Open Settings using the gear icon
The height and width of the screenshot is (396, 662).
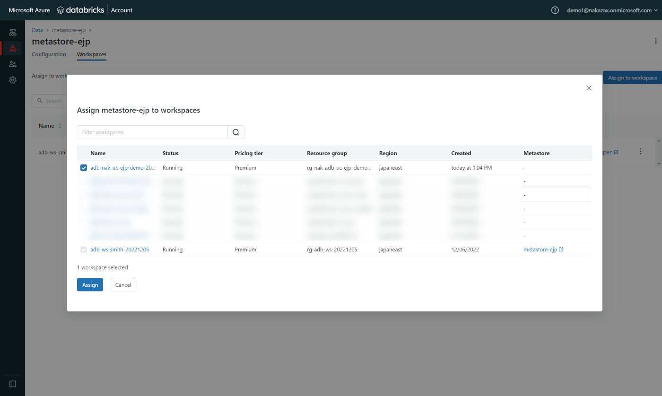[13, 80]
